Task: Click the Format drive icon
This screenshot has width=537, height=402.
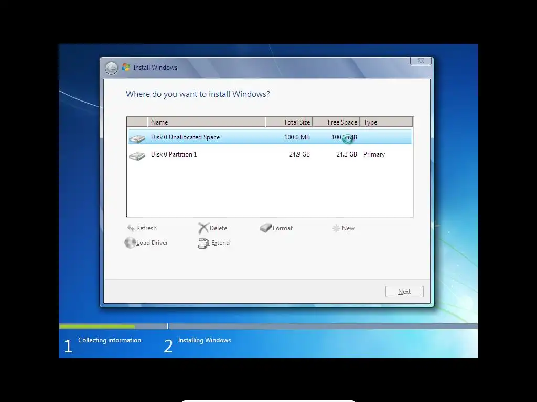Action: tap(265, 228)
